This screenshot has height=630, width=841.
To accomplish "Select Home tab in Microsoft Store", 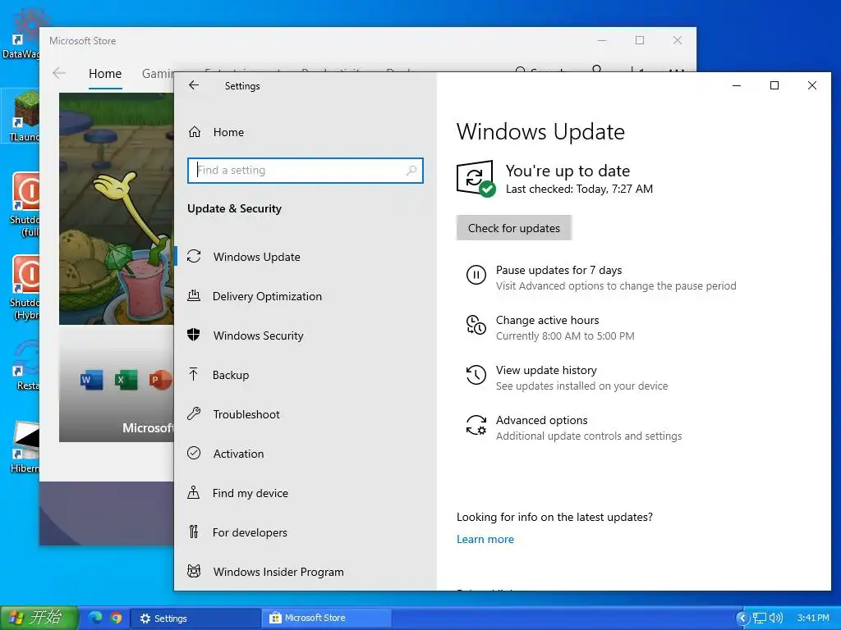I will click(105, 73).
